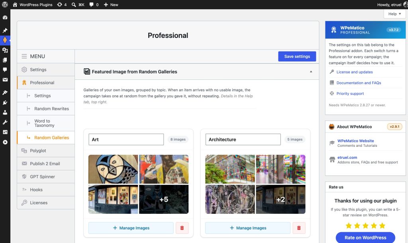Click the Art gallery name field
408x243 pixels.
coord(126,139)
